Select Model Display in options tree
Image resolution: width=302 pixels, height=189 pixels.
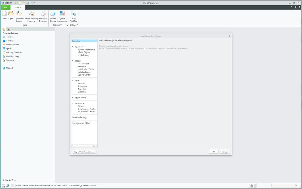[84, 52]
